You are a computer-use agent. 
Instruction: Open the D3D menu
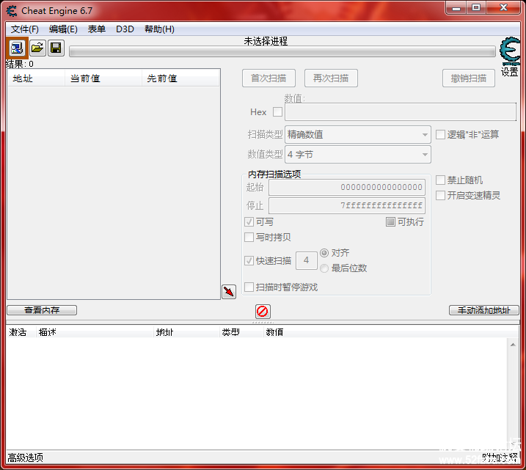click(125, 29)
